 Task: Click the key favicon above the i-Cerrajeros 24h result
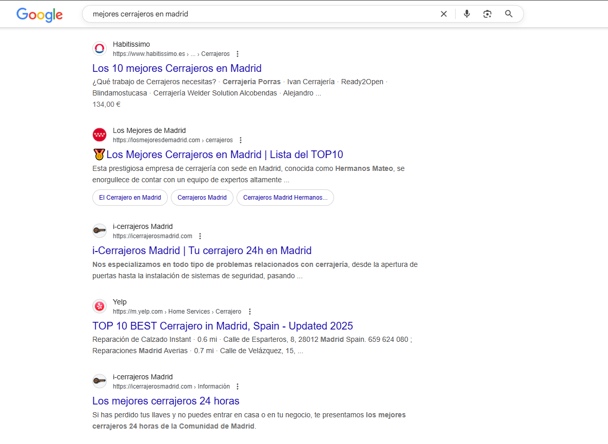pyautogui.click(x=100, y=230)
